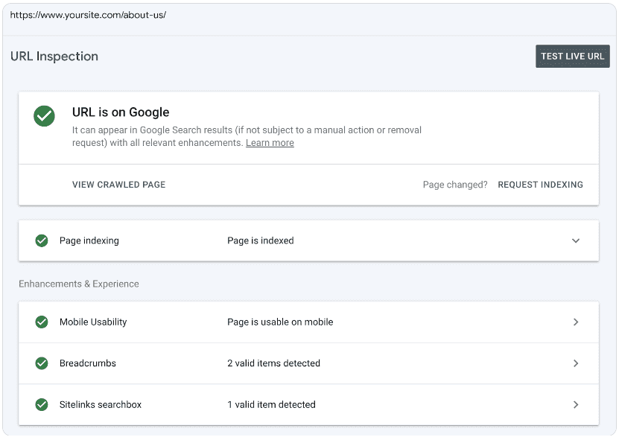
Task: Click the Sitelinks searchbox row label
Action: click(x=101, y=404)
